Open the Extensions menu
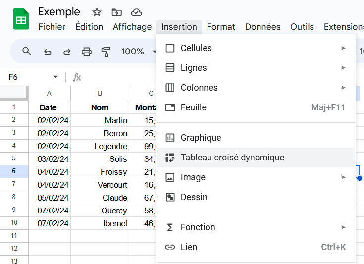Screen dimensions: 364x264 click(344, 27)
